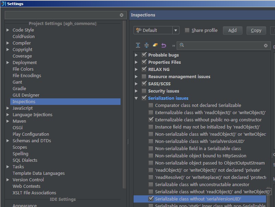The image size is (275, 207).
Task: Toggle Share profile checkbox
Action: [x=187, y=31]
